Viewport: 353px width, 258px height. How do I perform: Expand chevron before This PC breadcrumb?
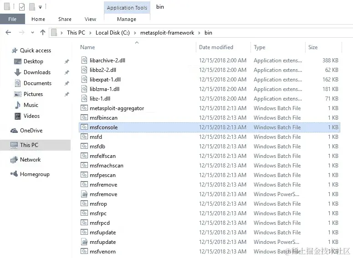click(61, 33)
